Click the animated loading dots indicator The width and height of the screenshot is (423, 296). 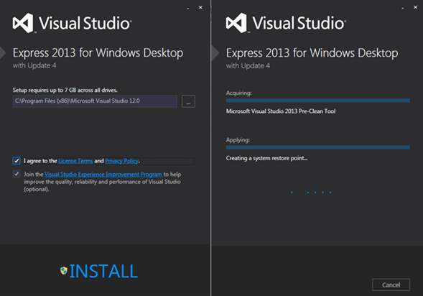[x=311, y=193]
